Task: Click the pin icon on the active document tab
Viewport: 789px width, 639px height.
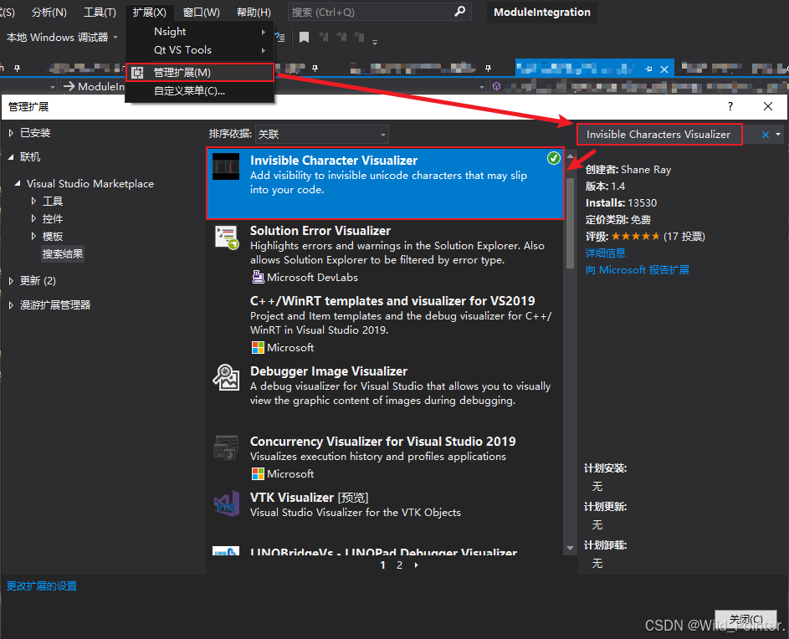Action: [648, 69]
